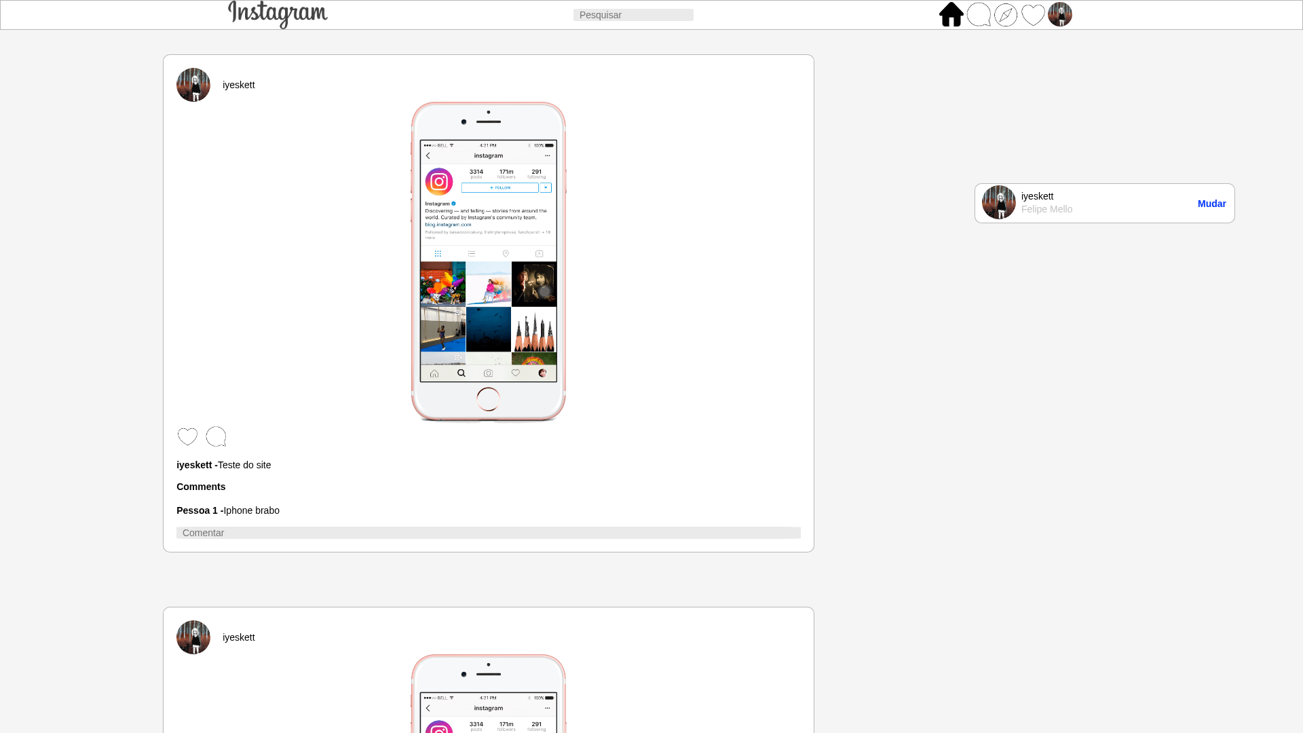Open profile via header avatar picture
1303x733 pixels.
click(x=1060, y=14)
